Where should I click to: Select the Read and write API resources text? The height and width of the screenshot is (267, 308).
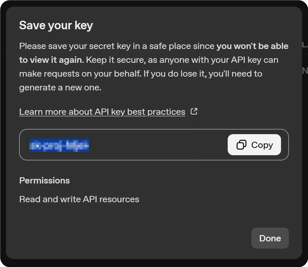click(79, 199)
